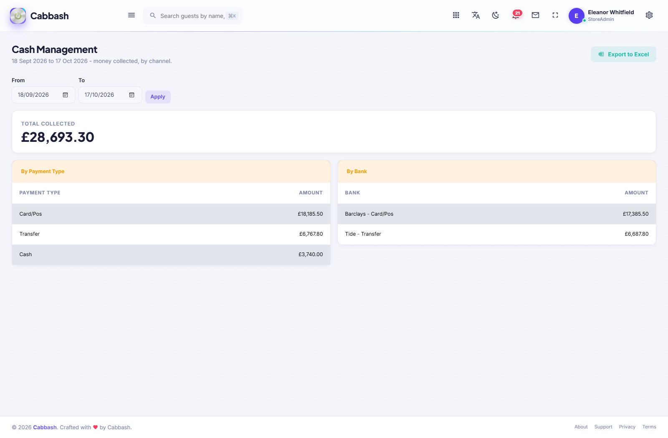Viewport: 668px width, 438px height.
Task: Click the £28,693.30 total collected value
Action: pos(58,137)
